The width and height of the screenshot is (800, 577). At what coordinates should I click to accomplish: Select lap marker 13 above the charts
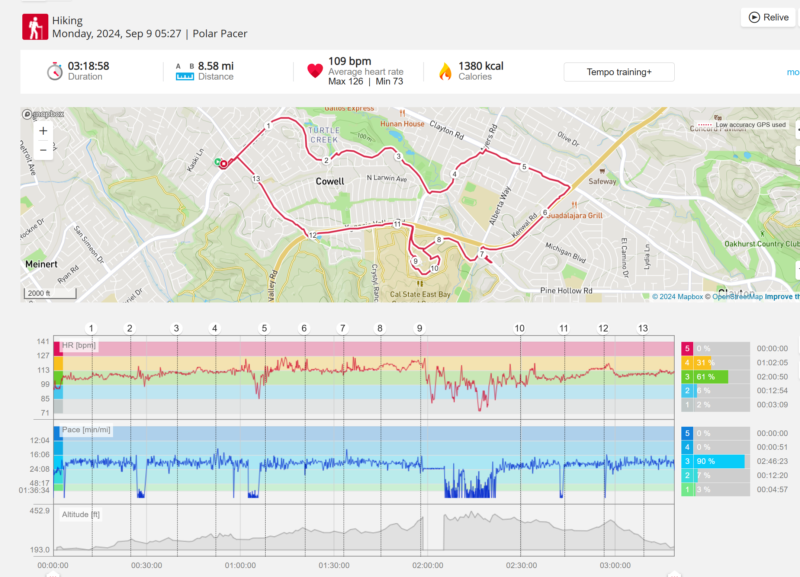point(643,328)
